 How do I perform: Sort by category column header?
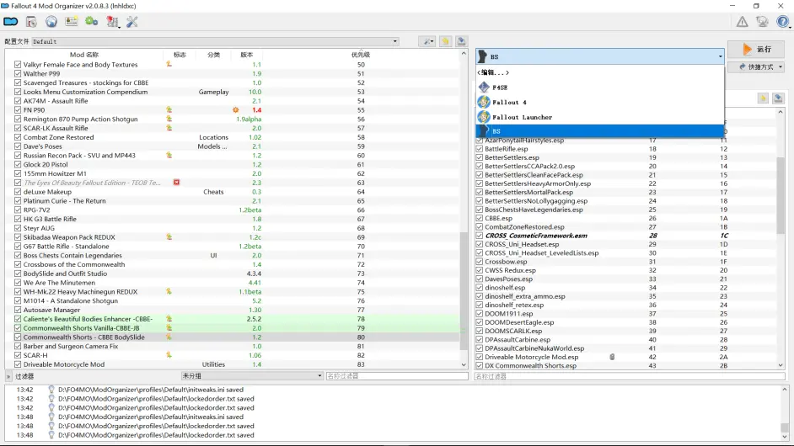214,55
